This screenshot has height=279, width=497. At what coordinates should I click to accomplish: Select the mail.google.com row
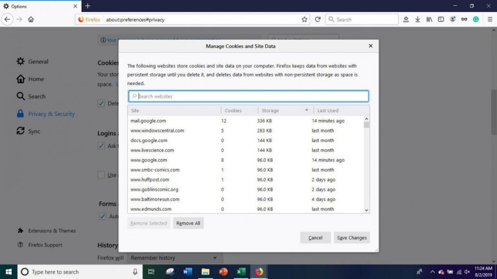point(246,121)
